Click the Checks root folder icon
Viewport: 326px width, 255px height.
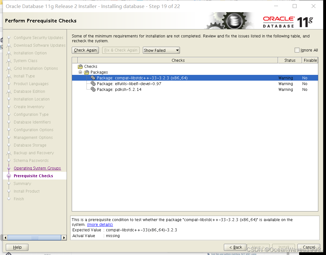point(80,67)
